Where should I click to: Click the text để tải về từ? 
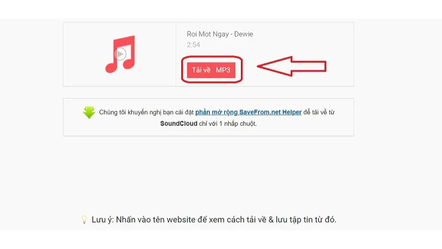pos(319,112)
